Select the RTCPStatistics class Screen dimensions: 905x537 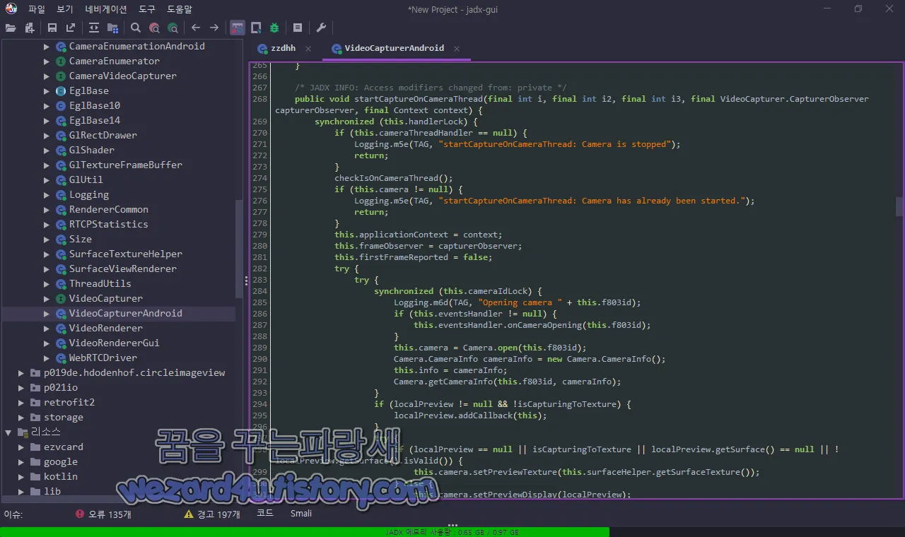click(109, 224)
